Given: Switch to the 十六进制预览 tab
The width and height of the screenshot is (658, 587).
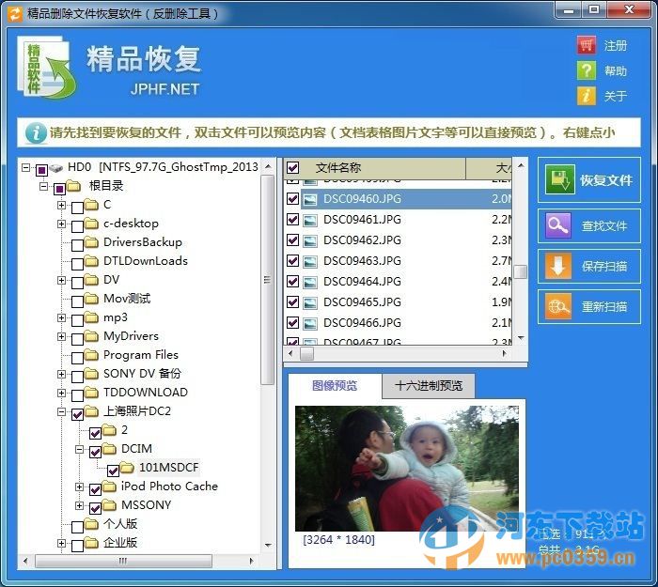Looking at the screenshot, I should pos(429,386).
